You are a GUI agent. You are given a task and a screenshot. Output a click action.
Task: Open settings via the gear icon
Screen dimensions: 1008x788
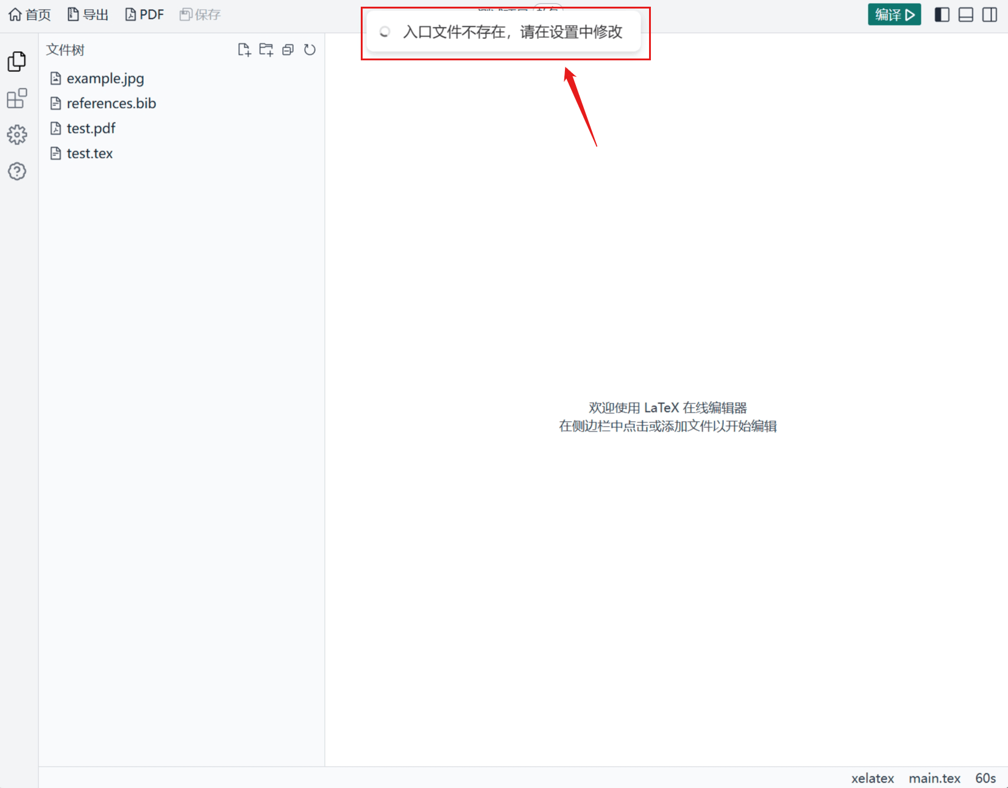(17, 135)
